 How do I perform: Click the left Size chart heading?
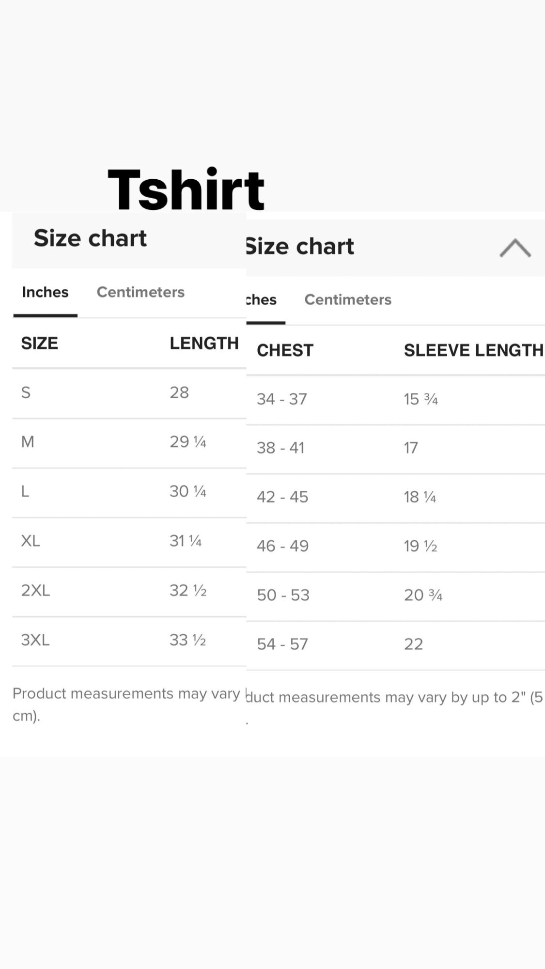click(x=90, y=238)
